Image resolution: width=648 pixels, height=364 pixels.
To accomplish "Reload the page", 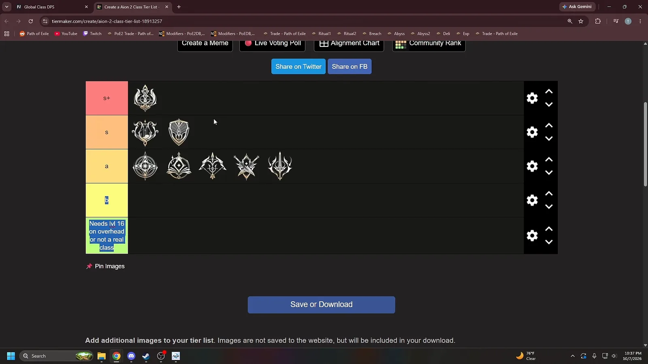I will point(30,21).
